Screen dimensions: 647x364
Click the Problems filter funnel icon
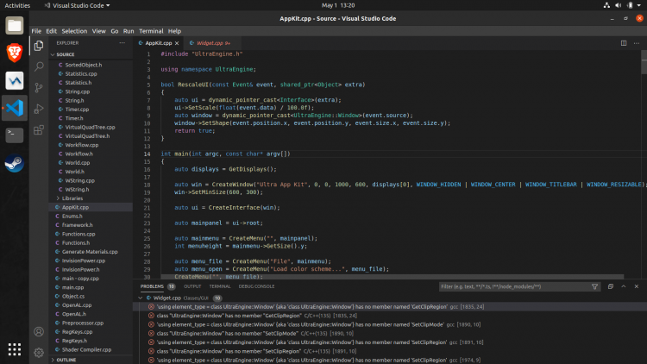[594, 286]
